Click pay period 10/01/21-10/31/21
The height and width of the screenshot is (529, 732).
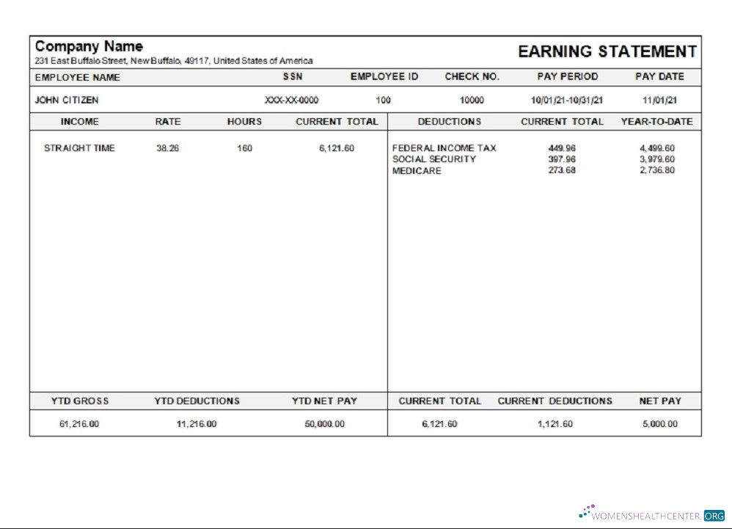568,100
